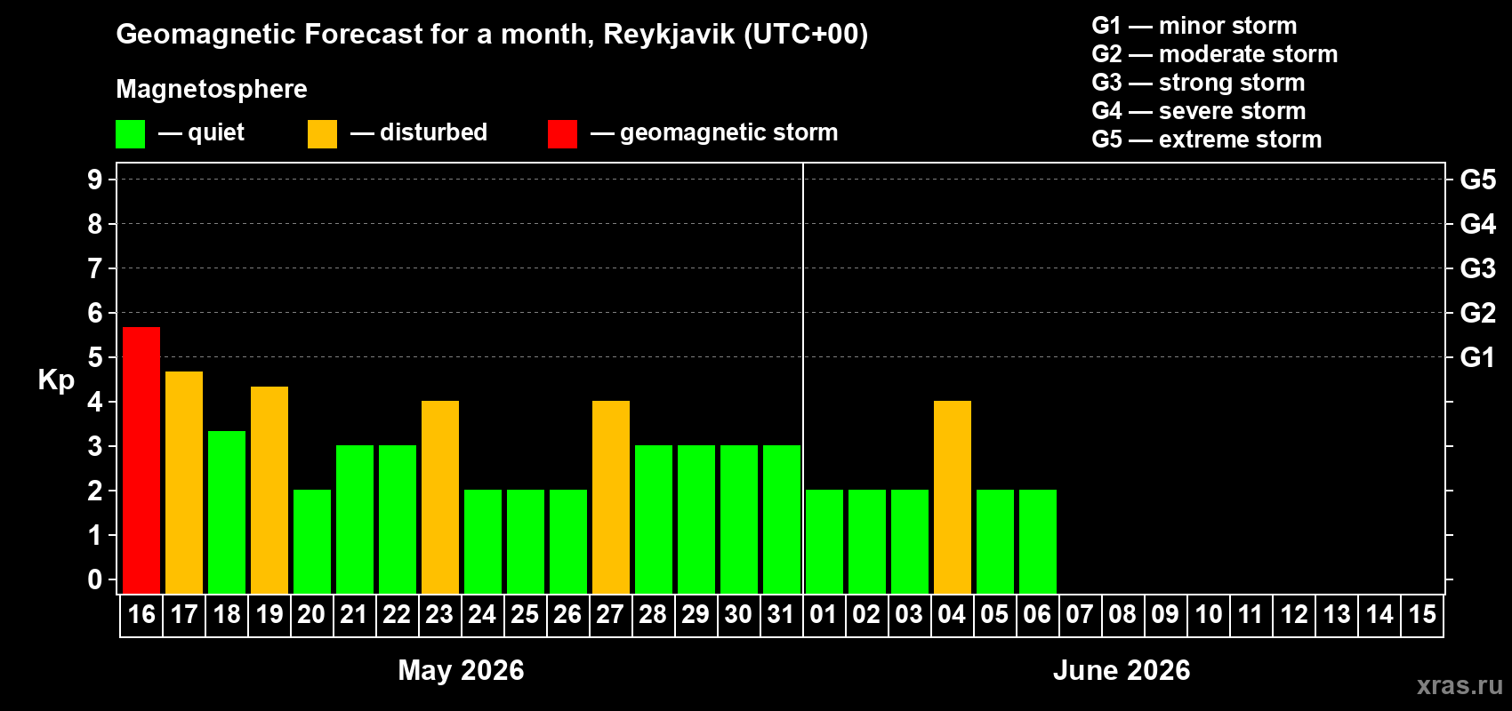Click the "— quiet" legend text
This screenshot has height=711, width=1512.
(201, 132)
